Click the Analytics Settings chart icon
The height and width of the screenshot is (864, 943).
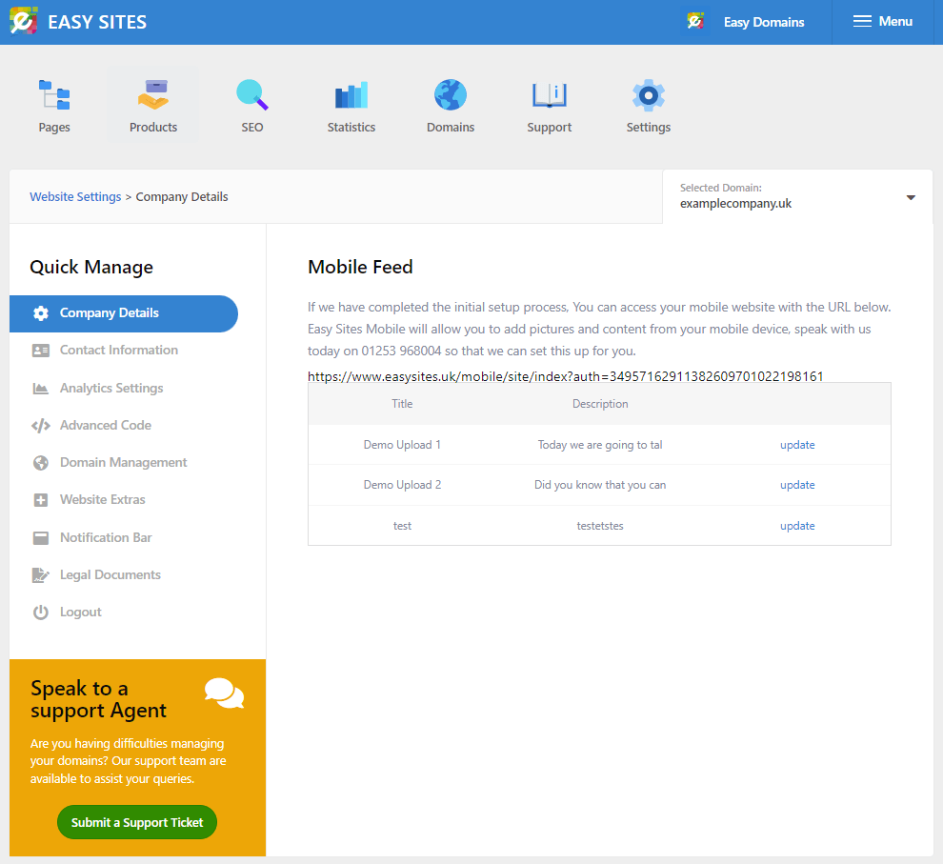pyautogui.click(x=41, y=389)
